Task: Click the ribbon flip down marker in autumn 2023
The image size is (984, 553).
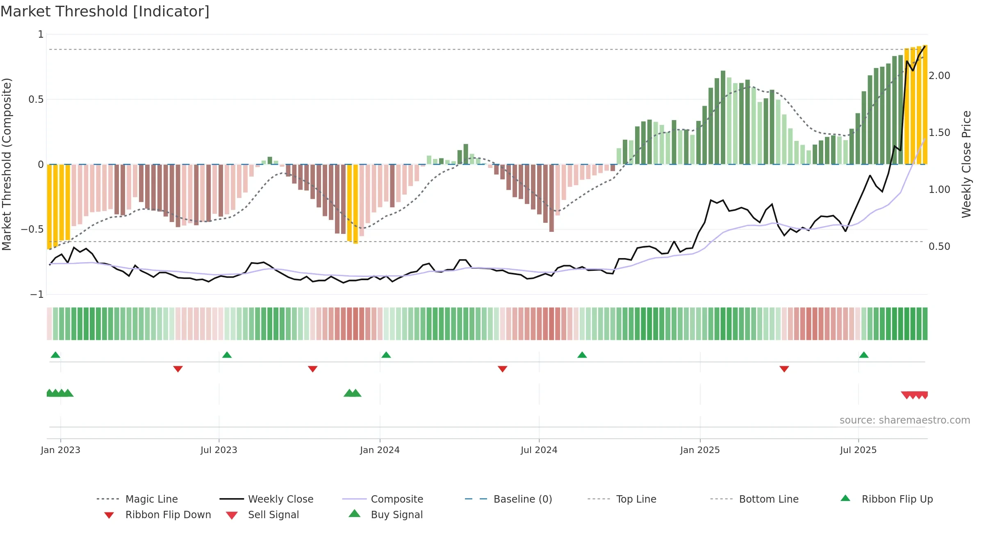Action: pos(312,369)
